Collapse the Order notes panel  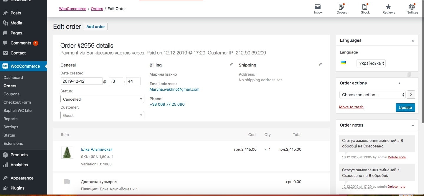pyautogui.click(x=413, y=125)
